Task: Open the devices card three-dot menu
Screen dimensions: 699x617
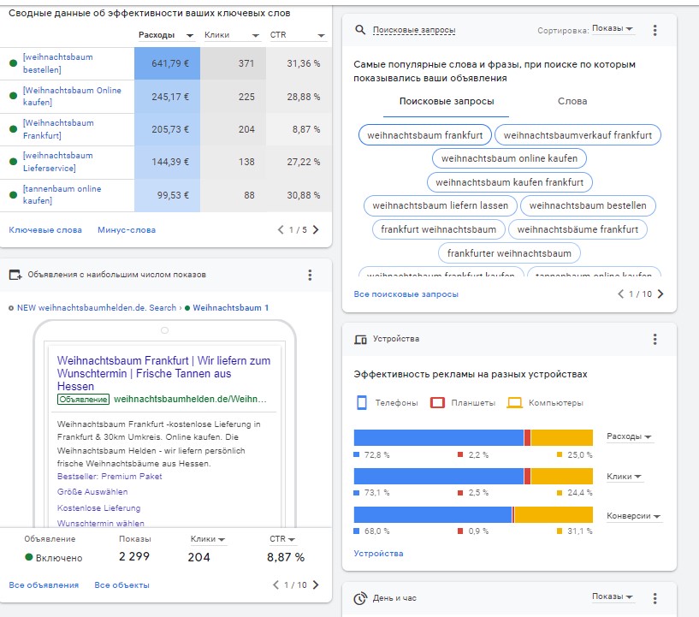Action: pyautogui.click(x=655, y=340)
